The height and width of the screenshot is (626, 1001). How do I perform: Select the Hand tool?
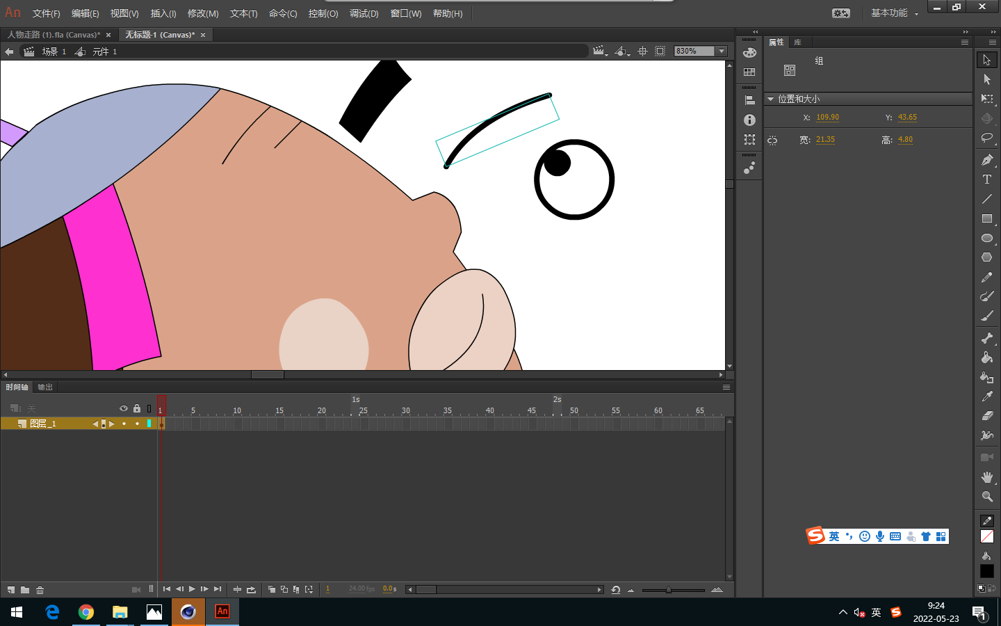coord(986,477)
